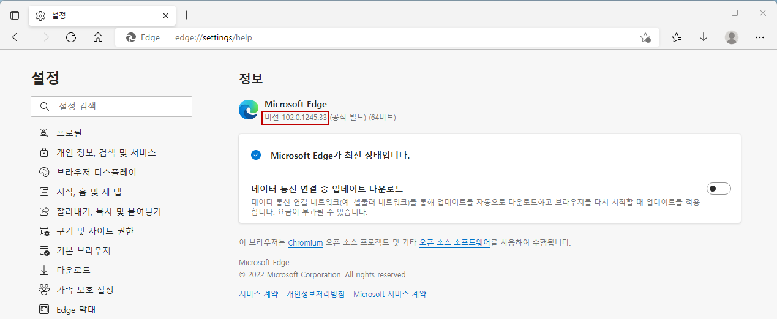
Task: Click the search magnifier icon in 설정 검색
Action: click(44, 106)
